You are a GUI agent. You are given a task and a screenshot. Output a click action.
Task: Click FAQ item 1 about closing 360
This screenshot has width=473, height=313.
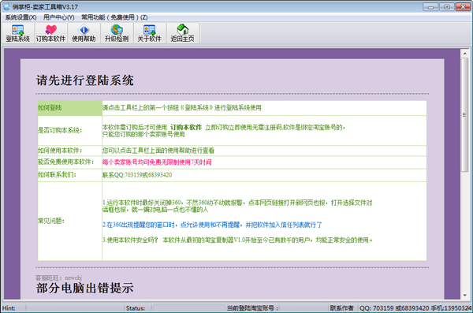(x=237, y=206)
